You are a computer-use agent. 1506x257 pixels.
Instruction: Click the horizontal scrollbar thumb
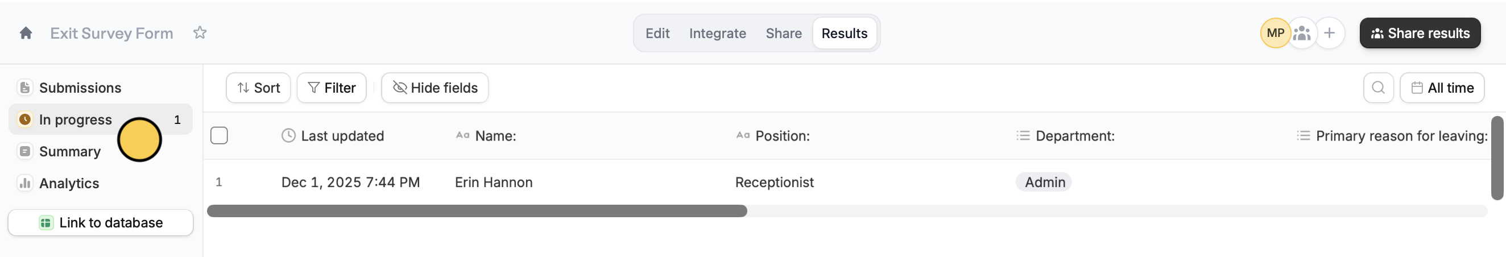477,211
